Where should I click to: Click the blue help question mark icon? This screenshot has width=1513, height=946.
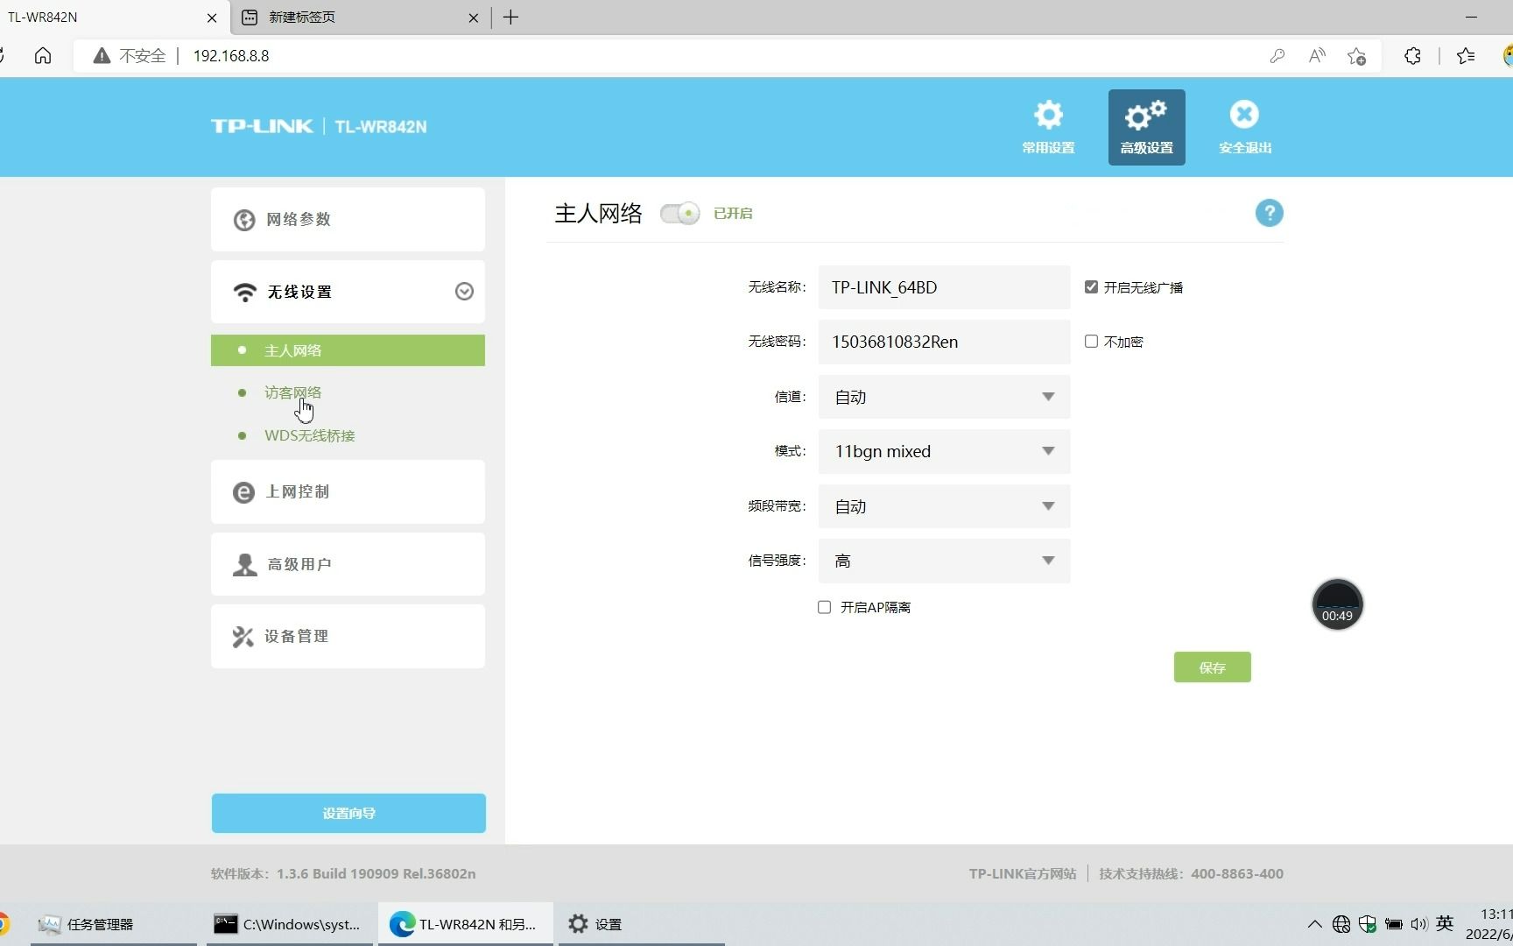(1269, 213)
